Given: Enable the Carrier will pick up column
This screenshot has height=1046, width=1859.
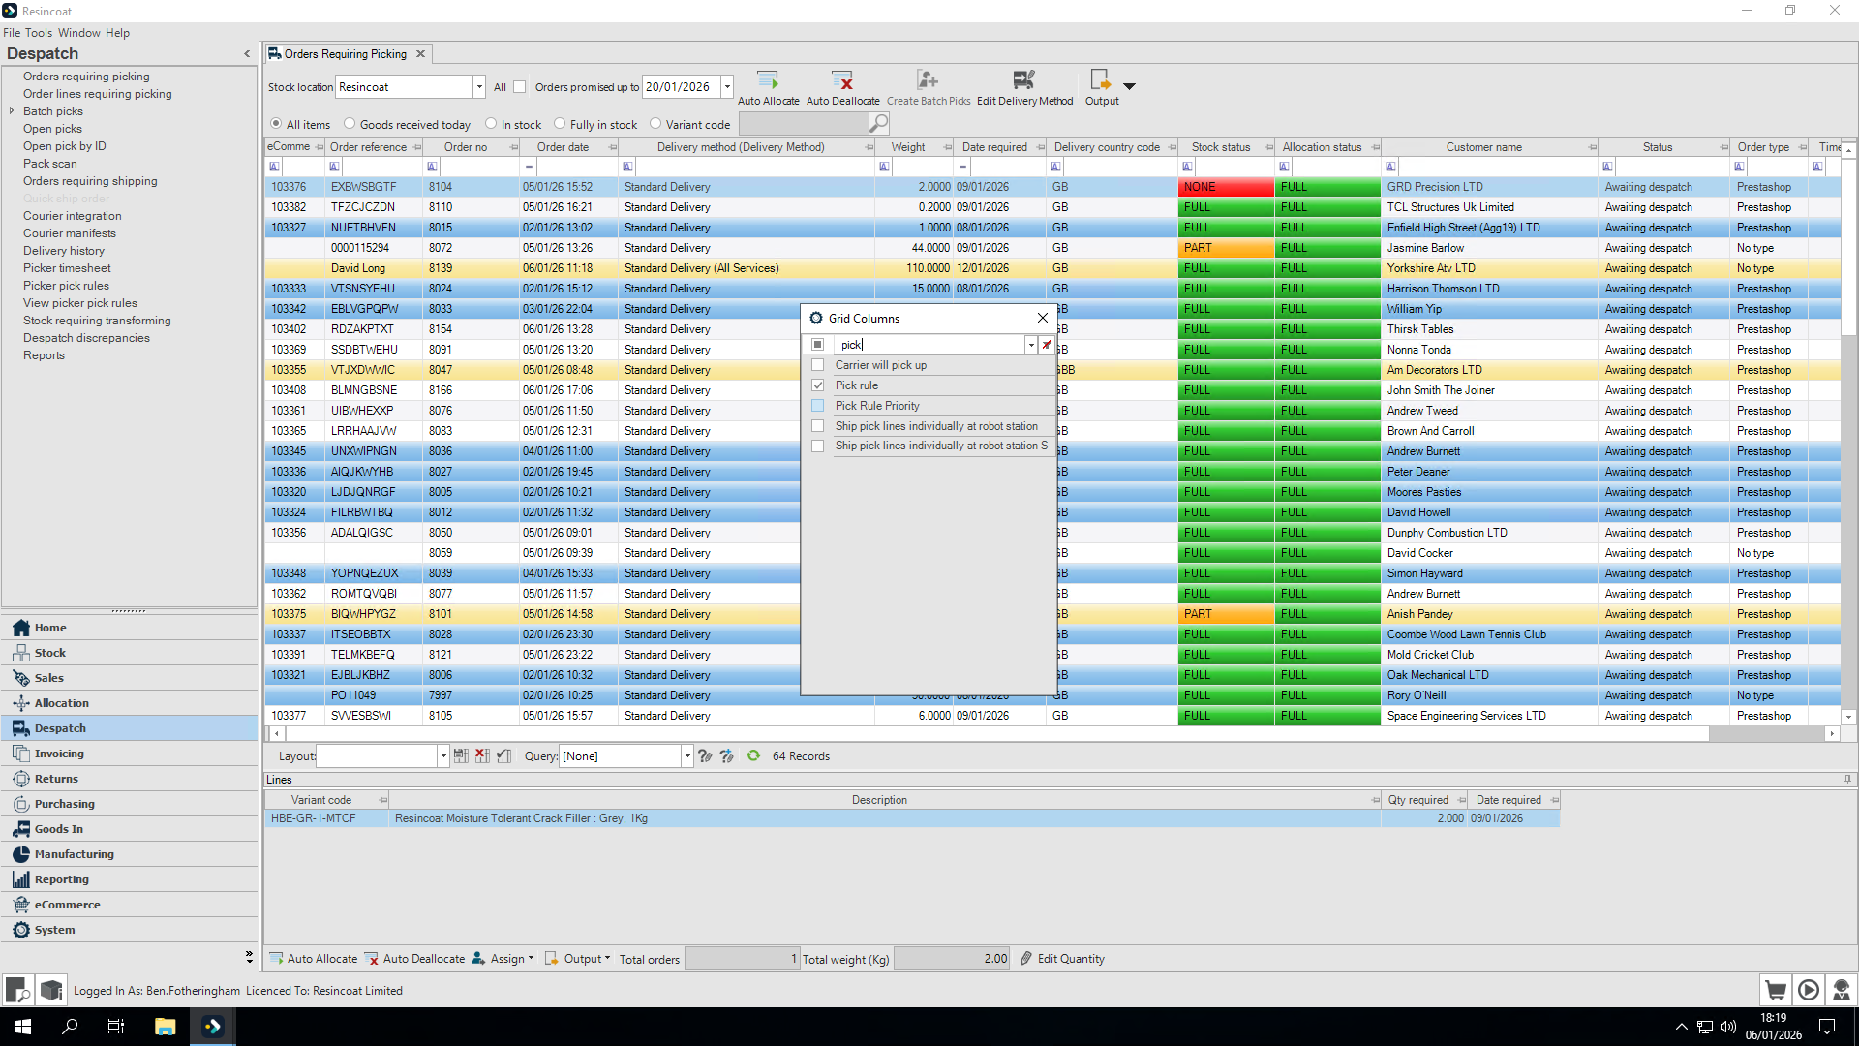Looking at the screenshot, I should click(x=818, y=365).
